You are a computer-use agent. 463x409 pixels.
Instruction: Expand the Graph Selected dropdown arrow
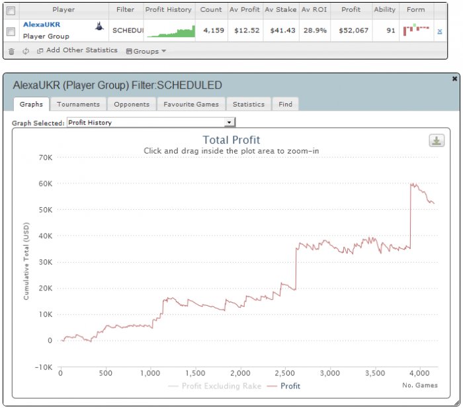point(229,122)
